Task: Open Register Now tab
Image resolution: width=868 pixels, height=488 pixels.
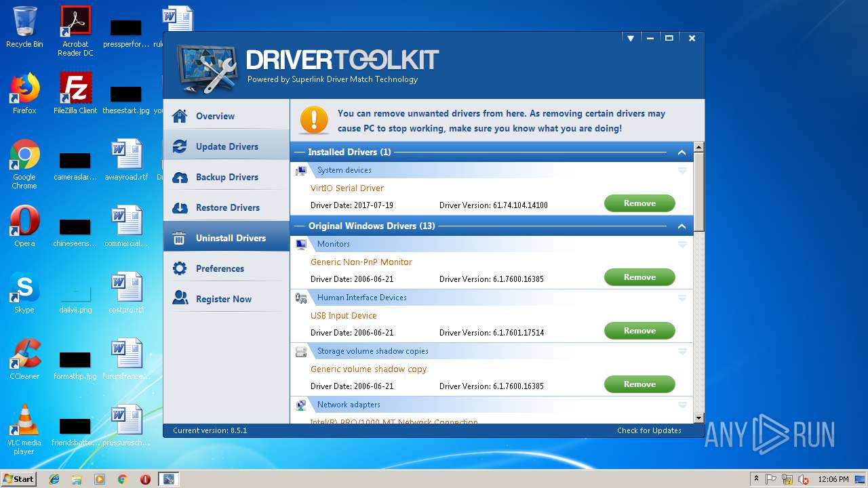Action: [x=226, y=299]
